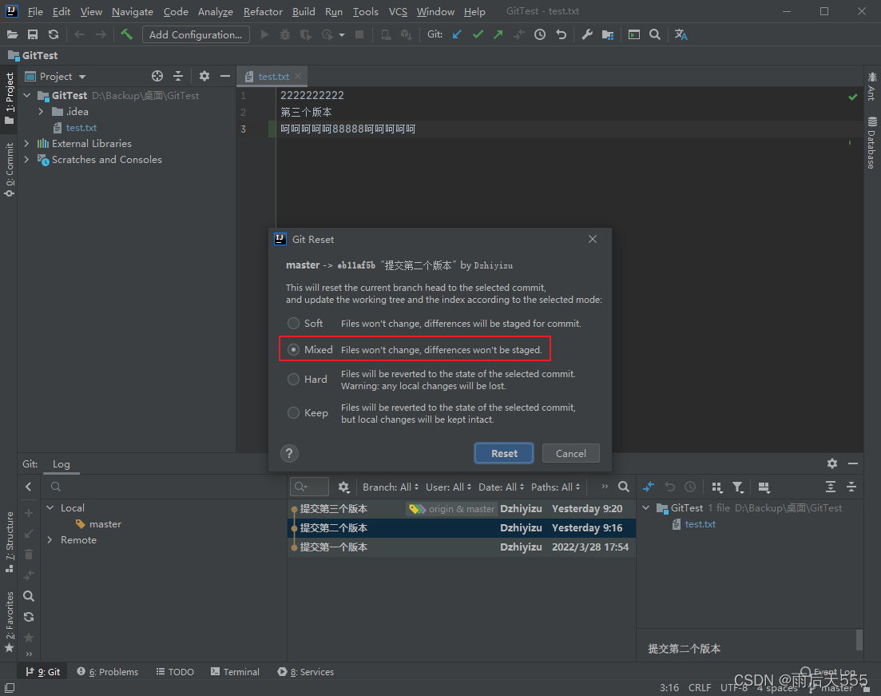Click Locate file crosshair in Project panel
Screen dimensions: 881x696
point(157,76)
